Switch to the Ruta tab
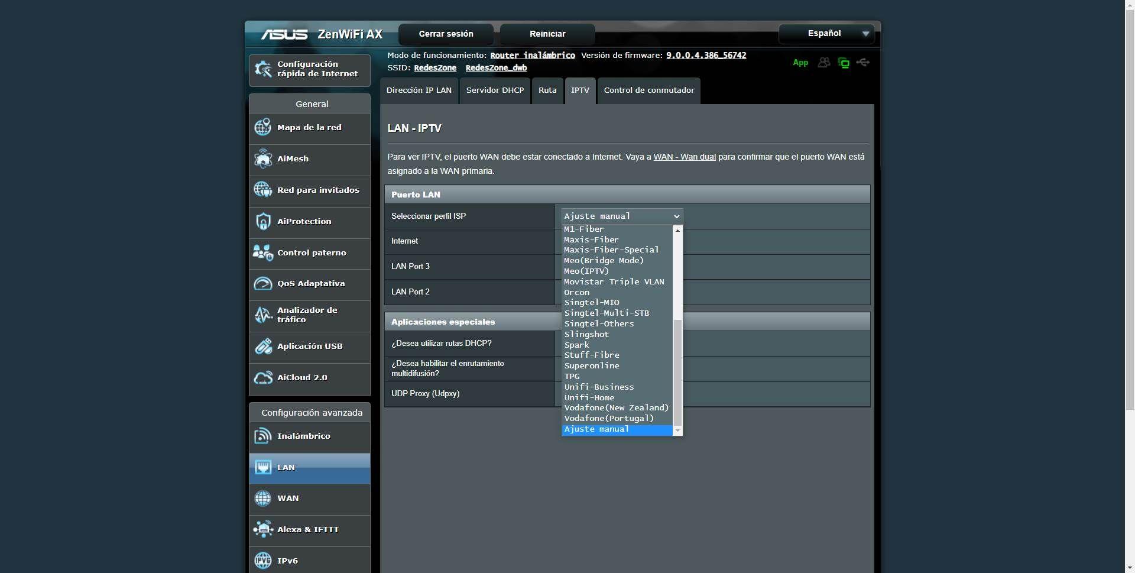Screen dimensions: 1135x573 [x=547, y=90]
